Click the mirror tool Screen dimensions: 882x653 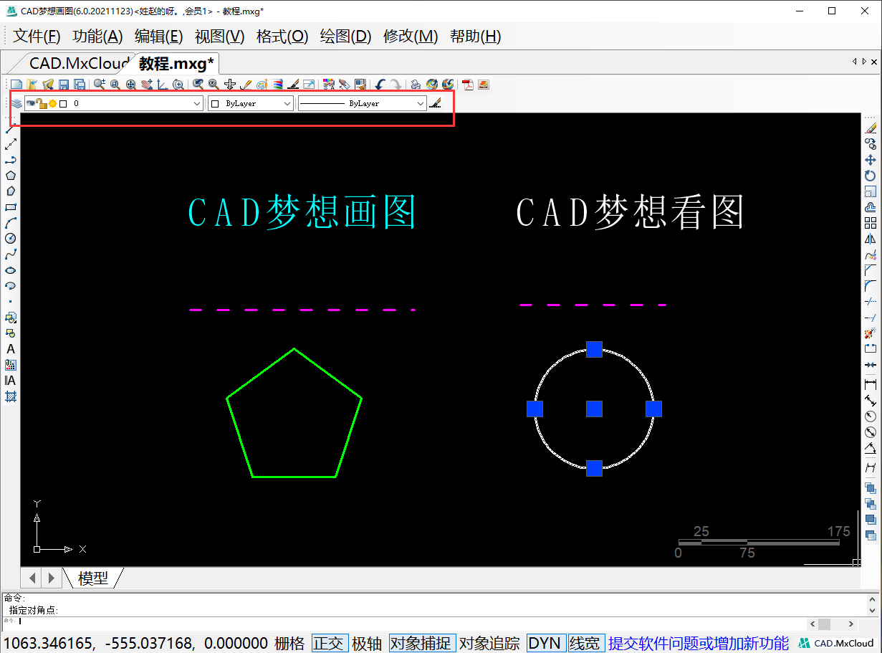click(x=871, y=239)
